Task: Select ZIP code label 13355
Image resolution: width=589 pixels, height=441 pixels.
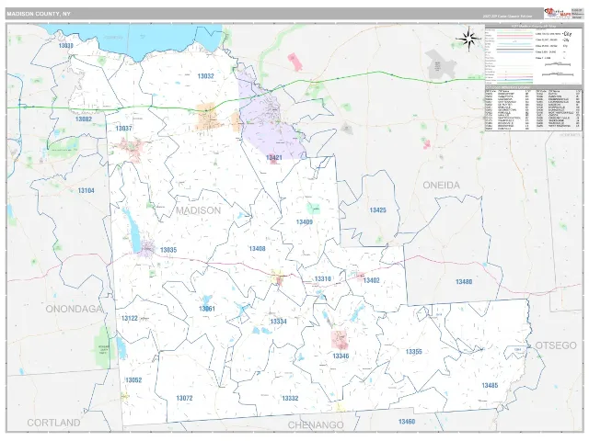Action: pos(413,351)
